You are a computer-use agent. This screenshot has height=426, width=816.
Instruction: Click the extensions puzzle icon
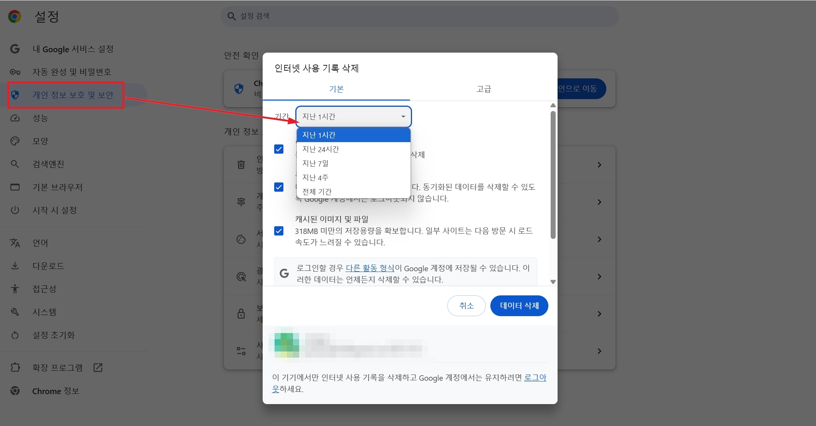(x=15, y=368)
